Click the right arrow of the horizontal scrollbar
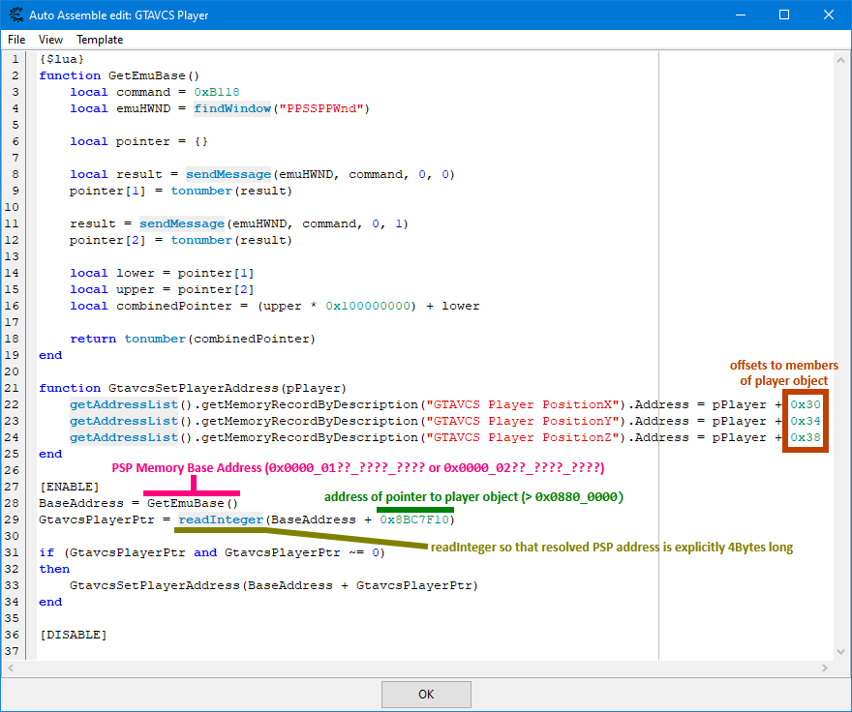The height and width of the screenshot is (712, 852). (824, 667)
